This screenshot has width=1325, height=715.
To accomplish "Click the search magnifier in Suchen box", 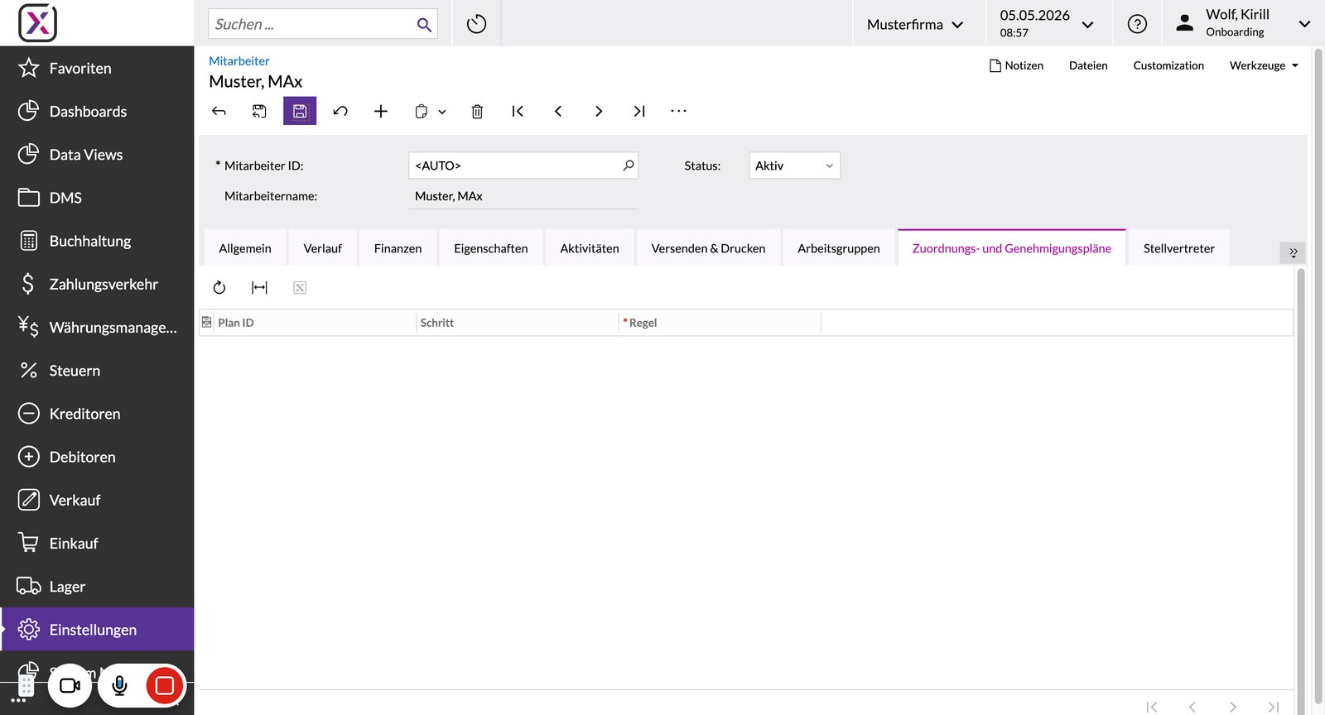I will [x=424, y=25].
